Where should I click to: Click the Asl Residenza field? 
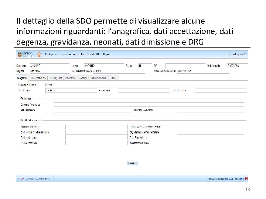click(x=93, y=110)
